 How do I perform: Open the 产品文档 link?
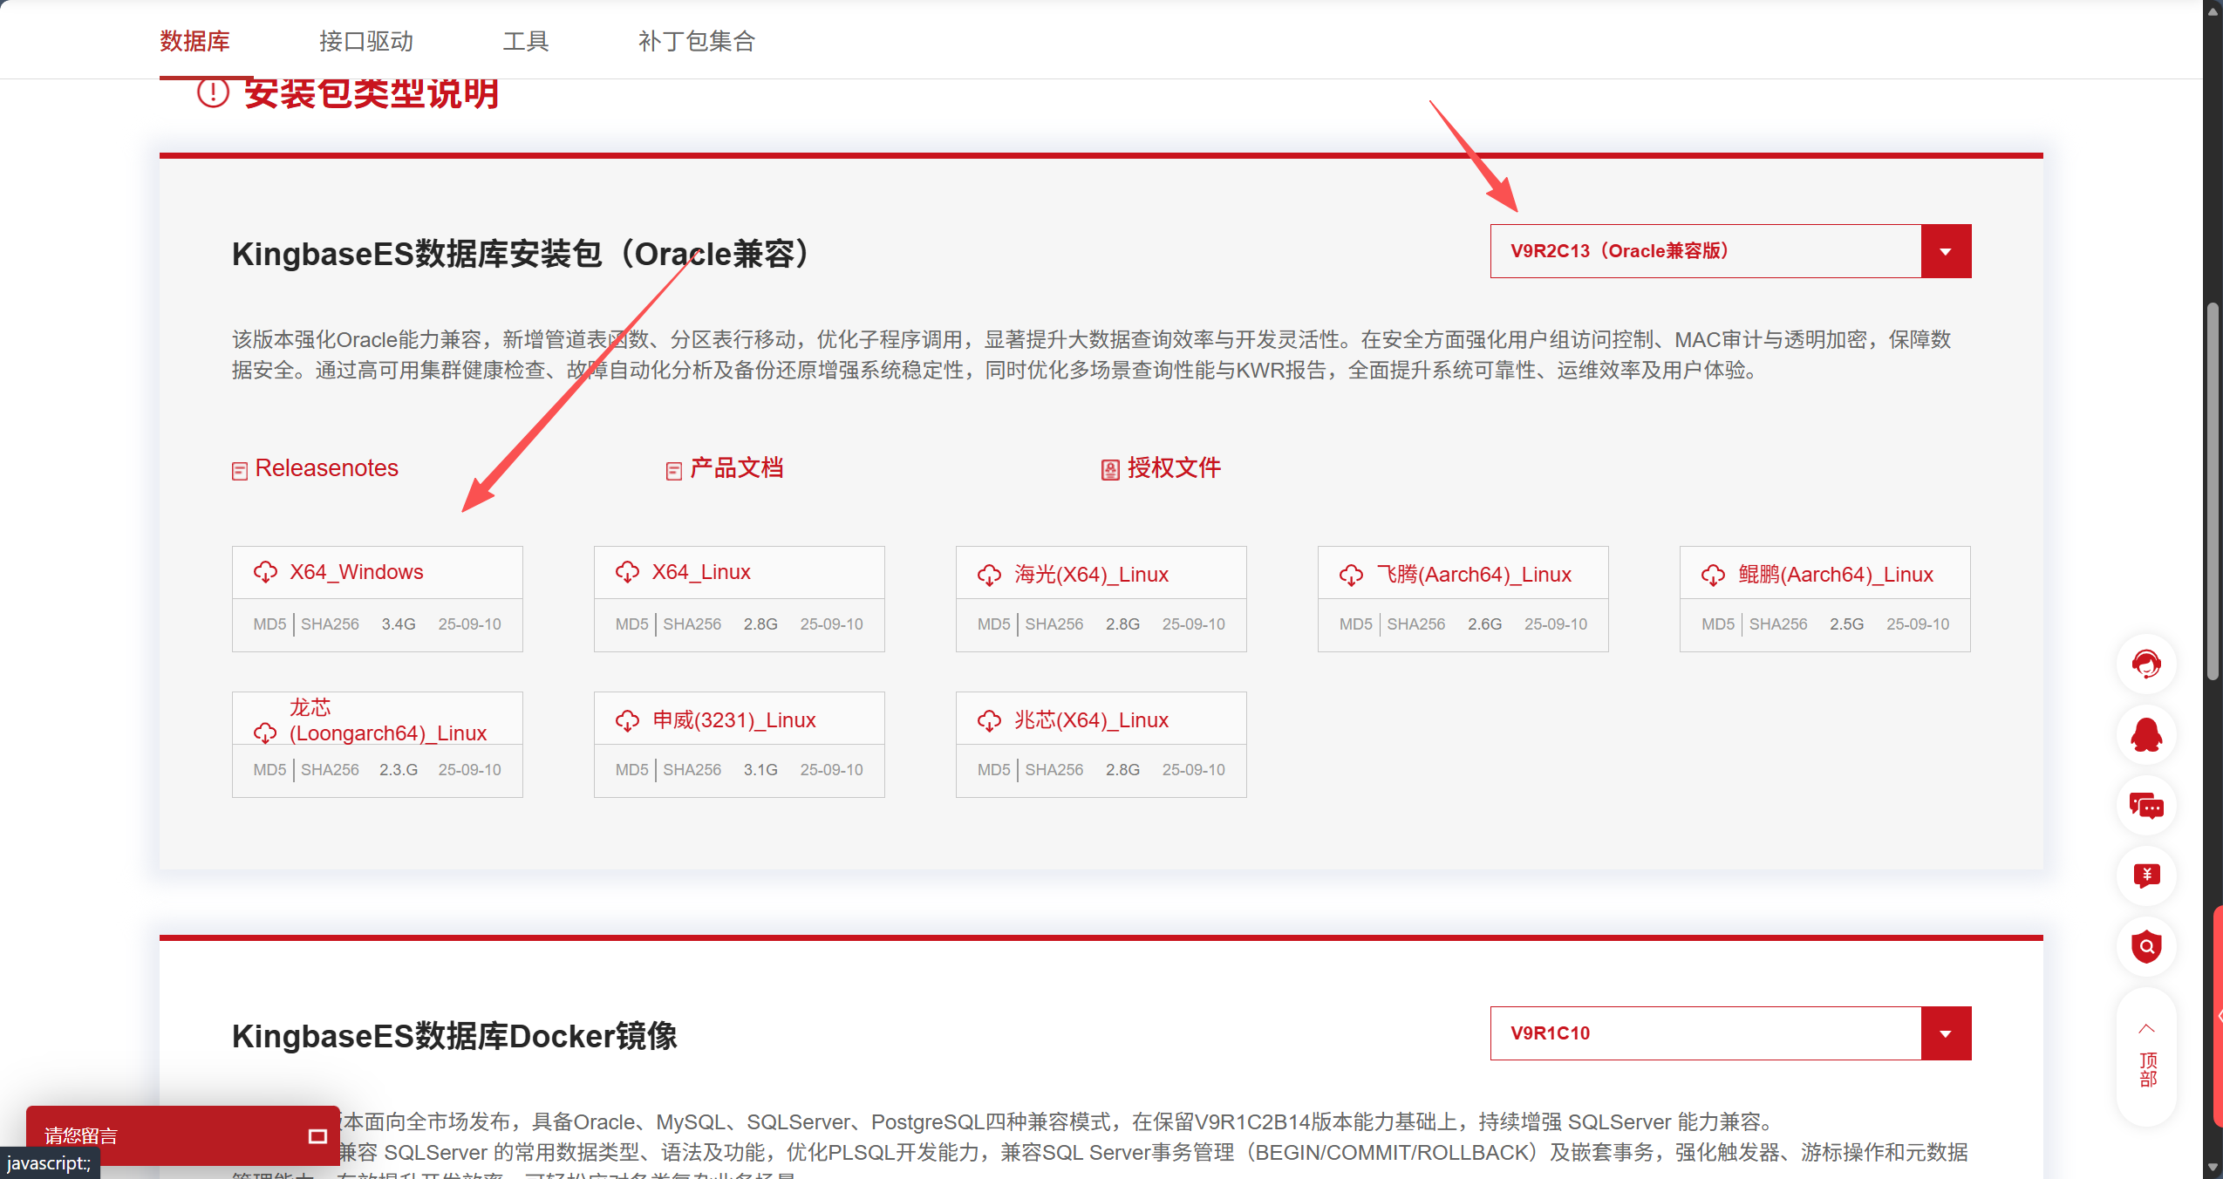pos(735,468)
